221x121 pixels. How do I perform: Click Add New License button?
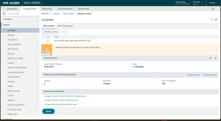tap(51, 32)
